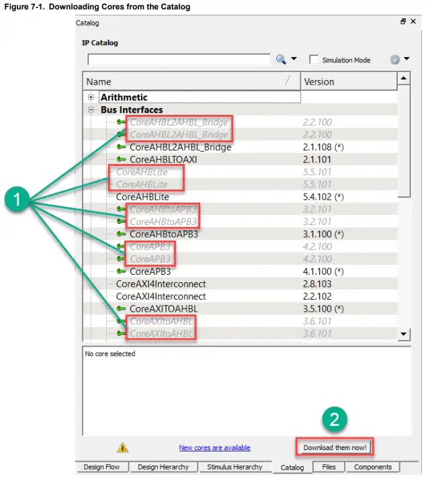The height and width of the screenshot is (477, 428).
Task: Click the catalog settings gear icon
Action: click(395, 60)
